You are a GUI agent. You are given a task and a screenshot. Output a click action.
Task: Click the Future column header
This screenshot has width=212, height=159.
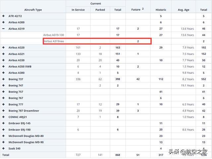[136, 10]
